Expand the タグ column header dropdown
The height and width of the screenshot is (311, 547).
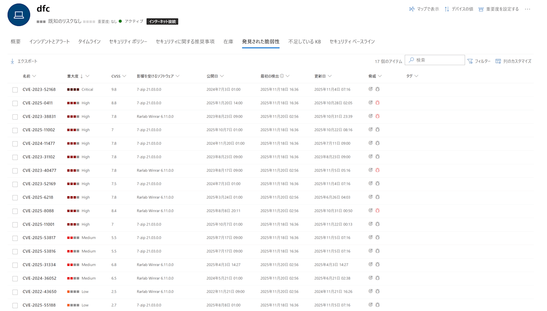point(416,76)
